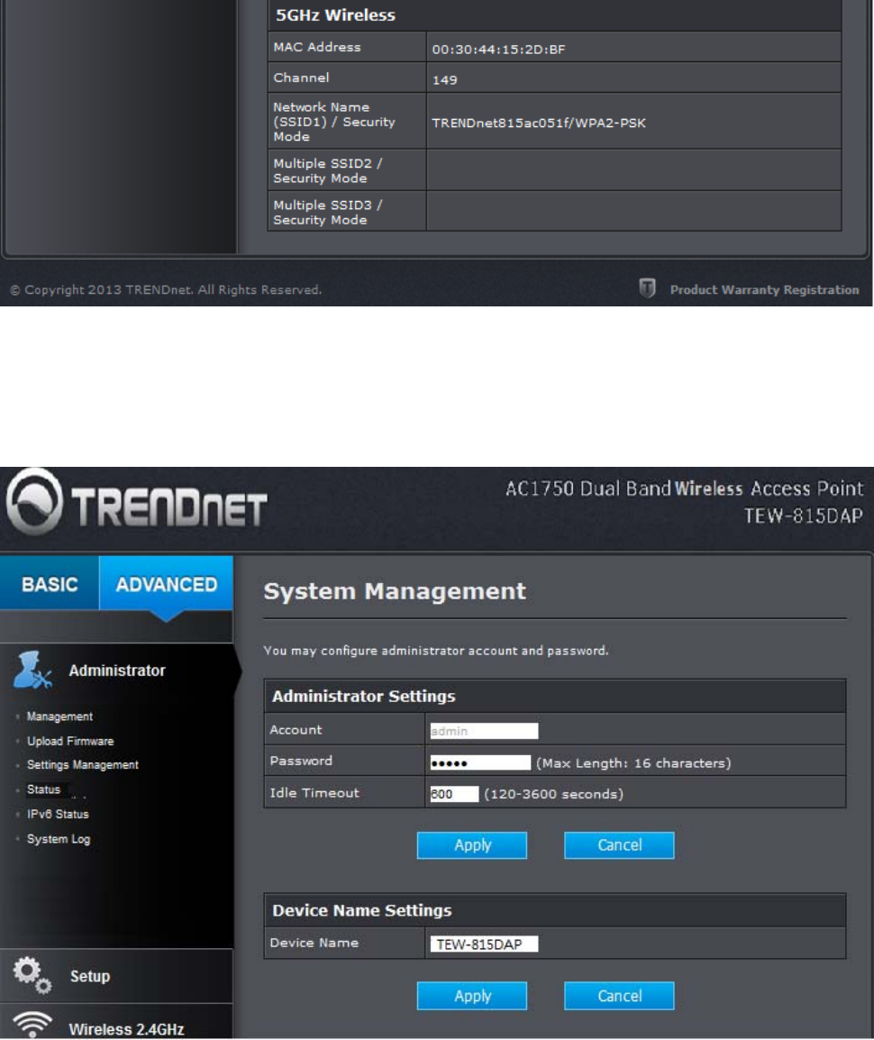Open the Wireless 2.4GHz section
874x1040 pixels.
pyautogui.click(x=127, y=1029)
